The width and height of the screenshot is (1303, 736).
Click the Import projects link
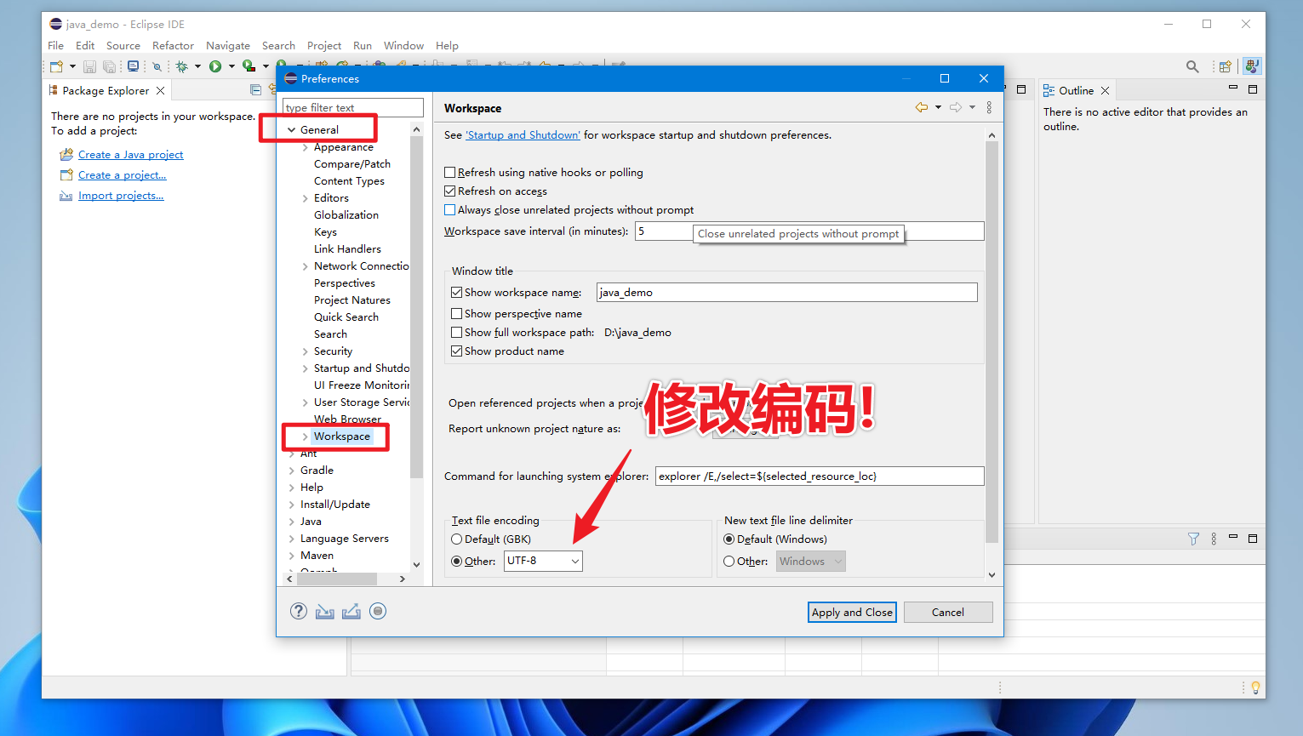[x=121, y=195]
